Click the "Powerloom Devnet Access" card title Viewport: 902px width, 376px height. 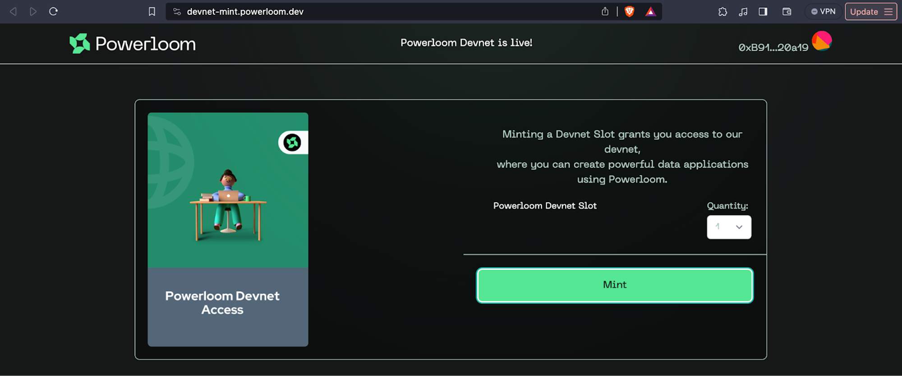[222, 303]
